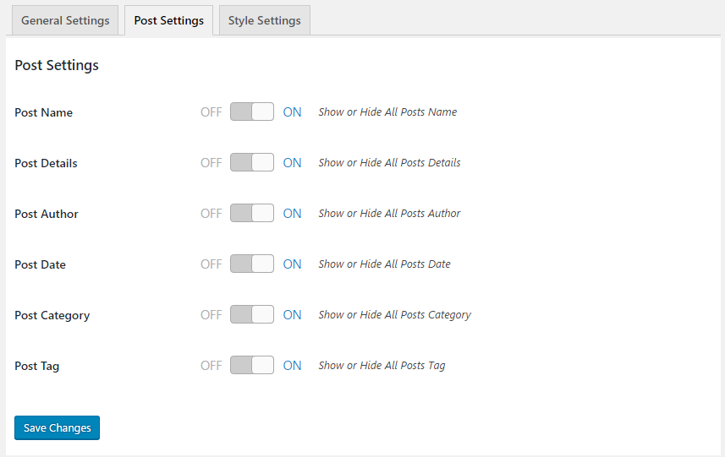Switch to the General Settings tab
The height and width of the screenshot is (457, 725).
pyautogui.click(x=65, y=20)
